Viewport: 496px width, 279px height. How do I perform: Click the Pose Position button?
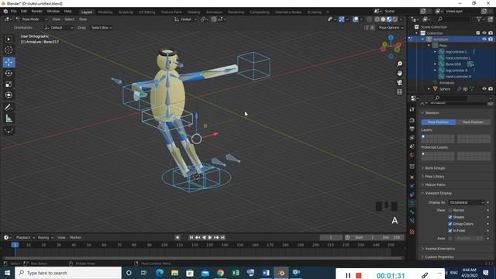tap(439, 122)
